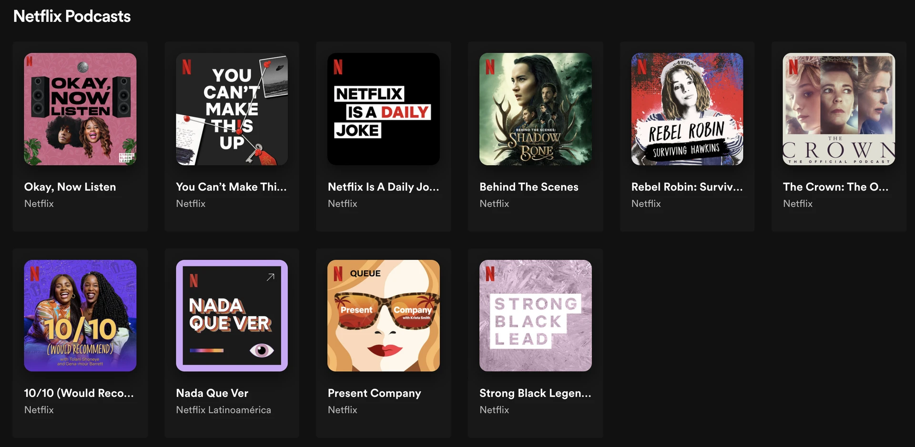Click the Nada Que Ver title text
Viewport: 915px width, 447px height.
coord(212,393)
